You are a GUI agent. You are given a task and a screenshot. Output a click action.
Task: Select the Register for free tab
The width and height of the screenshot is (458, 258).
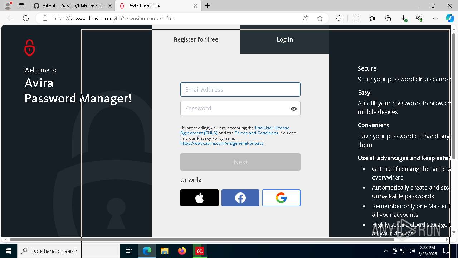click(196, 39)
